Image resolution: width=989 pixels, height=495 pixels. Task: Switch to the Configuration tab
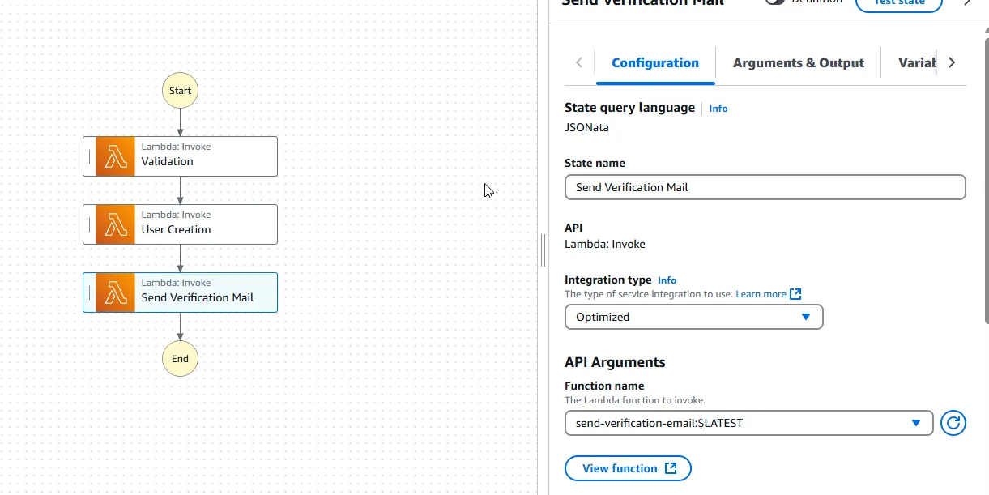coord(654,63)
